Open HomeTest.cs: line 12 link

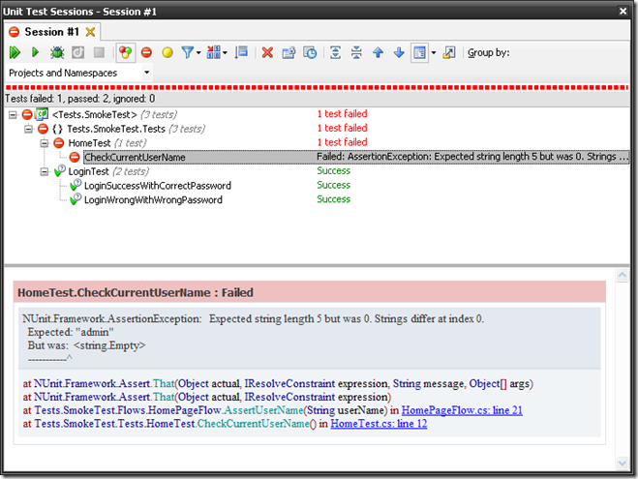[379, 424]
